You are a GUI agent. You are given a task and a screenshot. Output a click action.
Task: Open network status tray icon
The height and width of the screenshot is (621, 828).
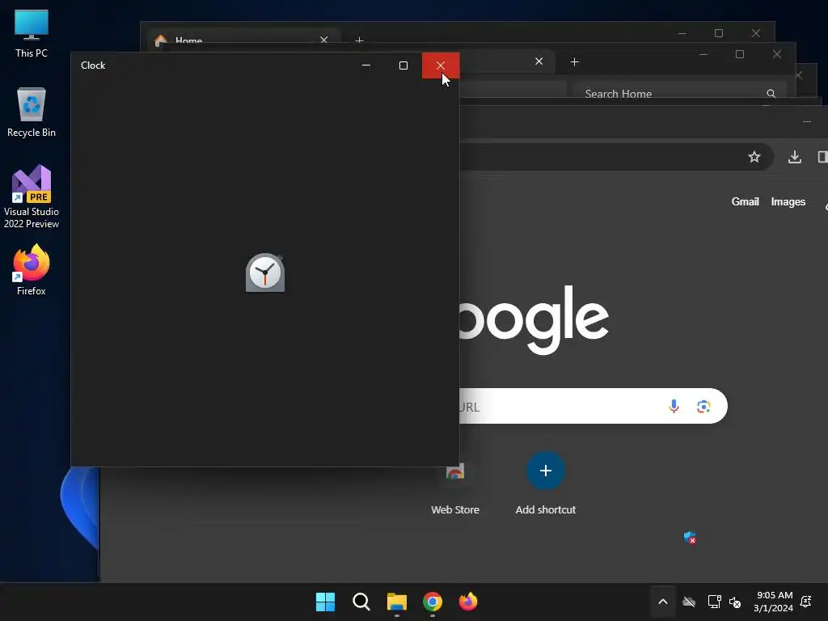tap(715, 602)
